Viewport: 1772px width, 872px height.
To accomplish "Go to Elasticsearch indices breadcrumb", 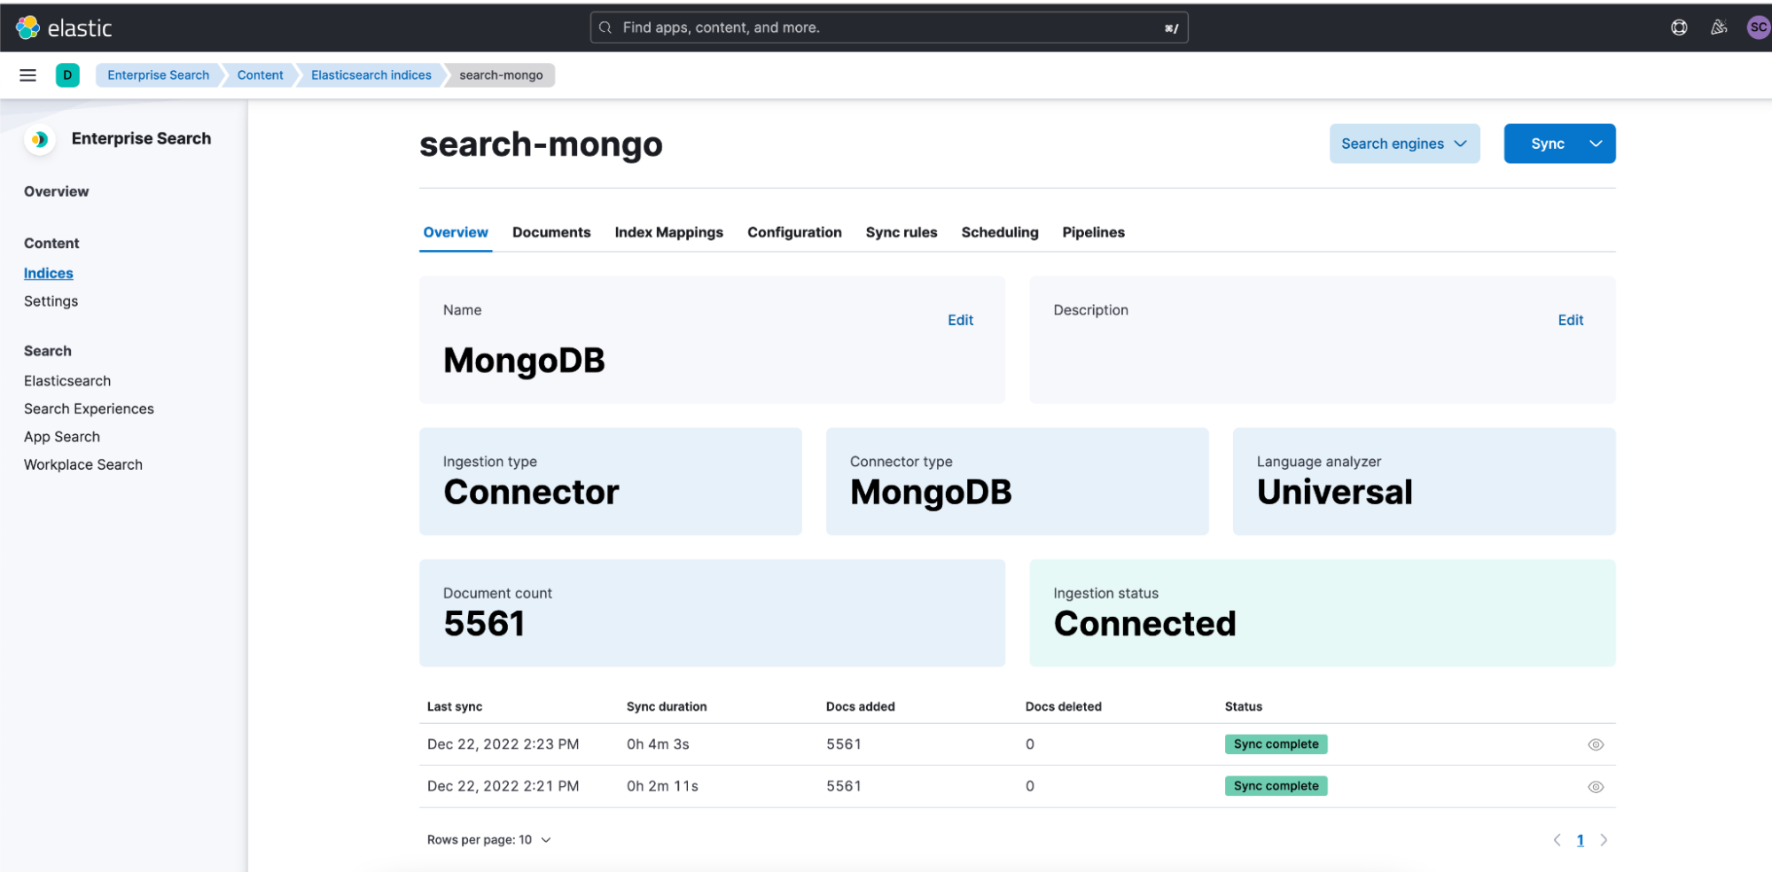I will (371, 75).
